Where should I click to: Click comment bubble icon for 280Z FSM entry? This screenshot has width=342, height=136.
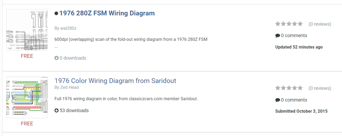point(278,36)
